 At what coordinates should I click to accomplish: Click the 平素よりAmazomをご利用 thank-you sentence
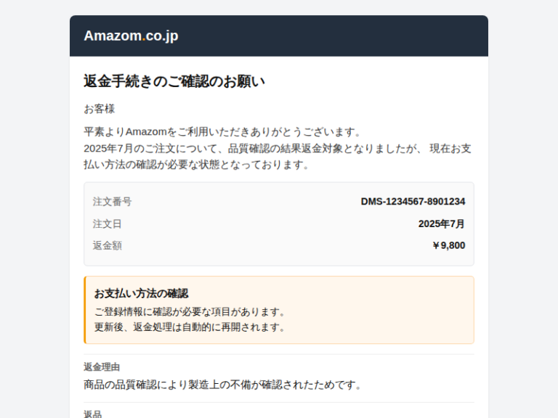(x=222, y=132)
